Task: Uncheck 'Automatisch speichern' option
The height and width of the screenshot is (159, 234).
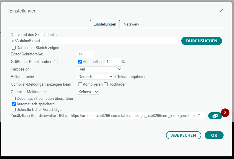Action: 14,104
